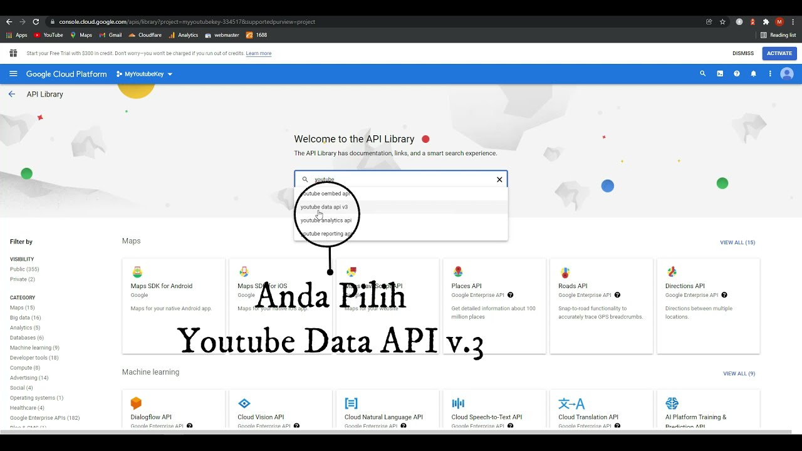Open the Cloudflare bookmark
This screenshot has height=451, width=802.
[145, 35]
